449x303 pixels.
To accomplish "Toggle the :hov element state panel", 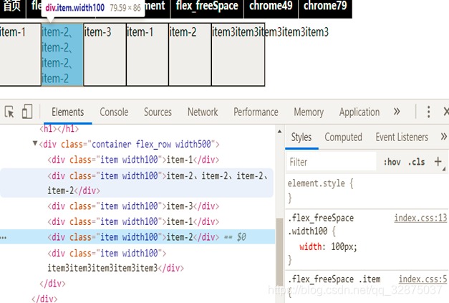I will click(392, 162).
